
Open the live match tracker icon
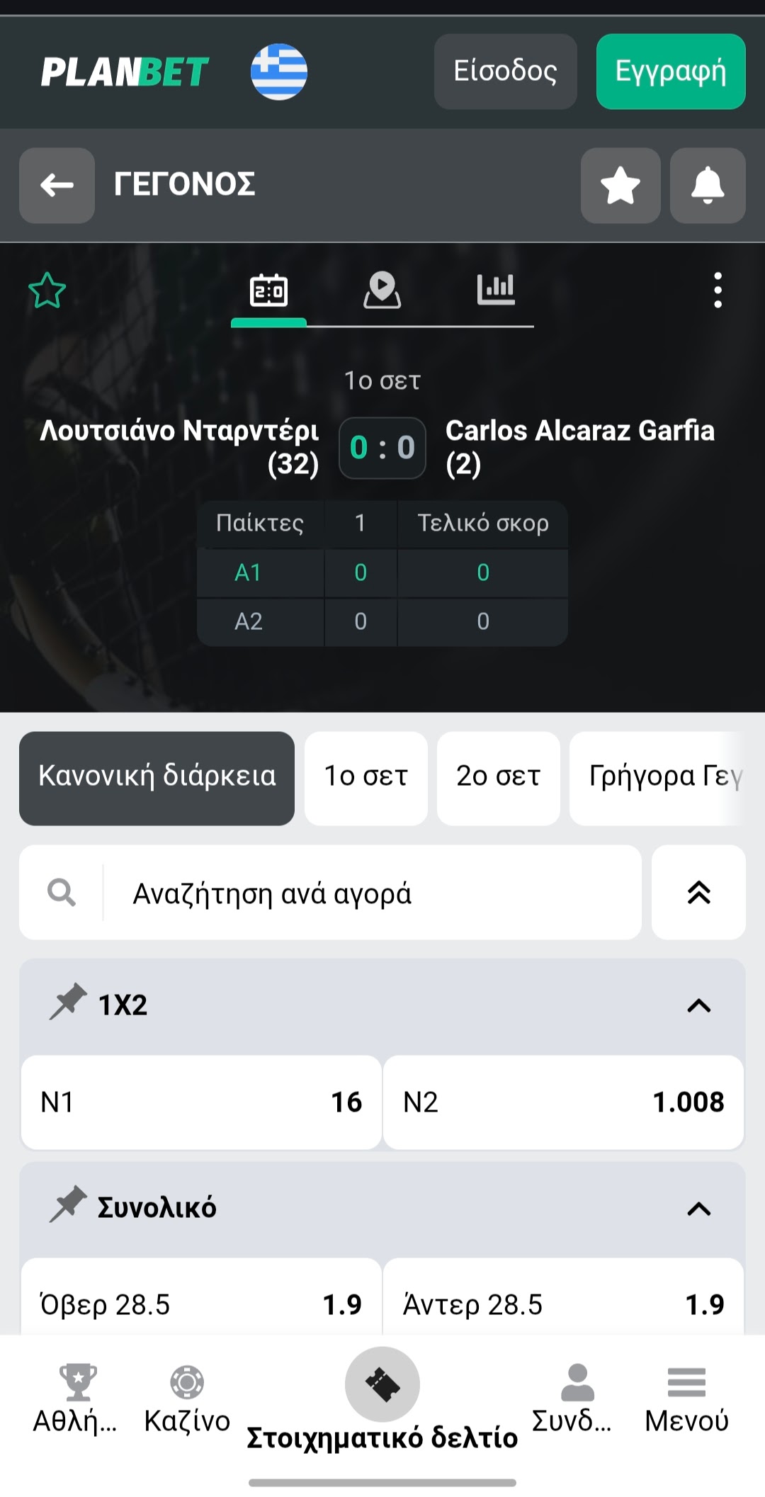(x=382, y=290)
